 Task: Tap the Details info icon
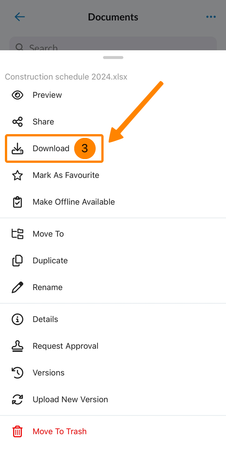coord(17,319)
